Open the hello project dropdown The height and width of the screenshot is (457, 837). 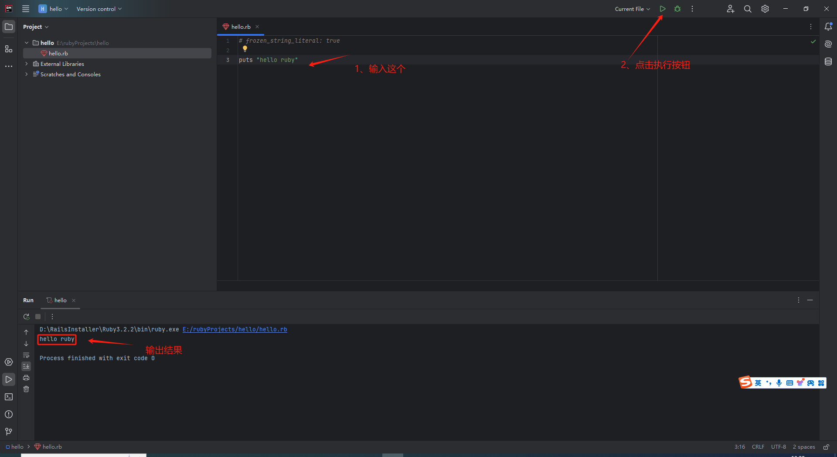click(54, 9)
